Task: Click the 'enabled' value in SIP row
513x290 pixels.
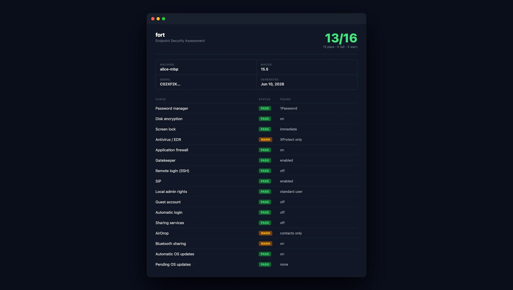Action: (286, 181)
